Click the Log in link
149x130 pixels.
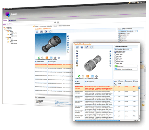click(132, 3)
